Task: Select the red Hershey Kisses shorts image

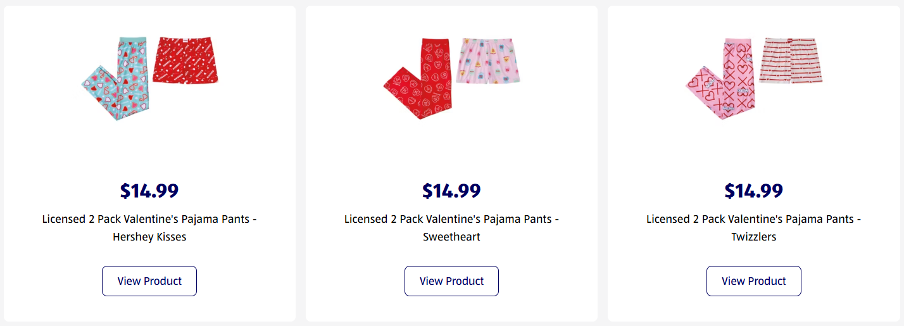Action: (187, 60)
